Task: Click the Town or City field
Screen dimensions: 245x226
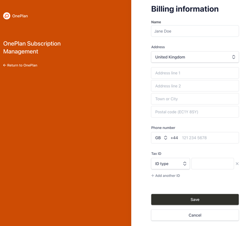Action: point(195,99)
